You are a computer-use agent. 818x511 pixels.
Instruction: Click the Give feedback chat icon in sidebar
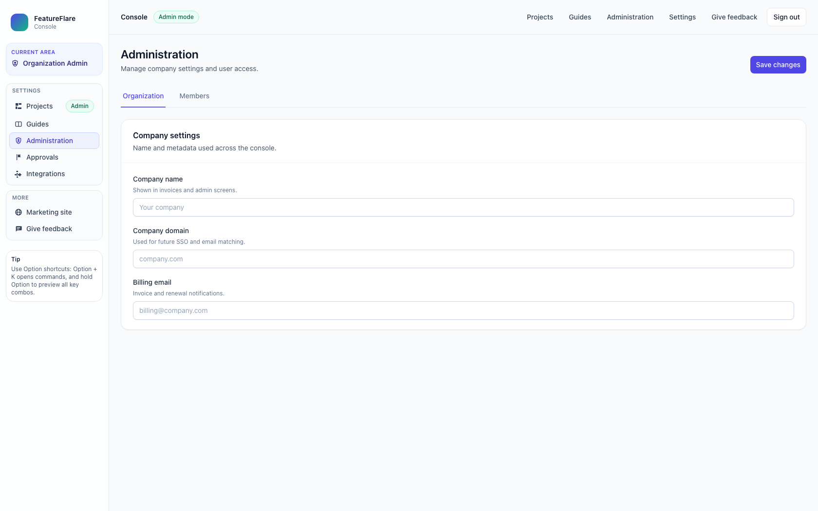(19, 229)
